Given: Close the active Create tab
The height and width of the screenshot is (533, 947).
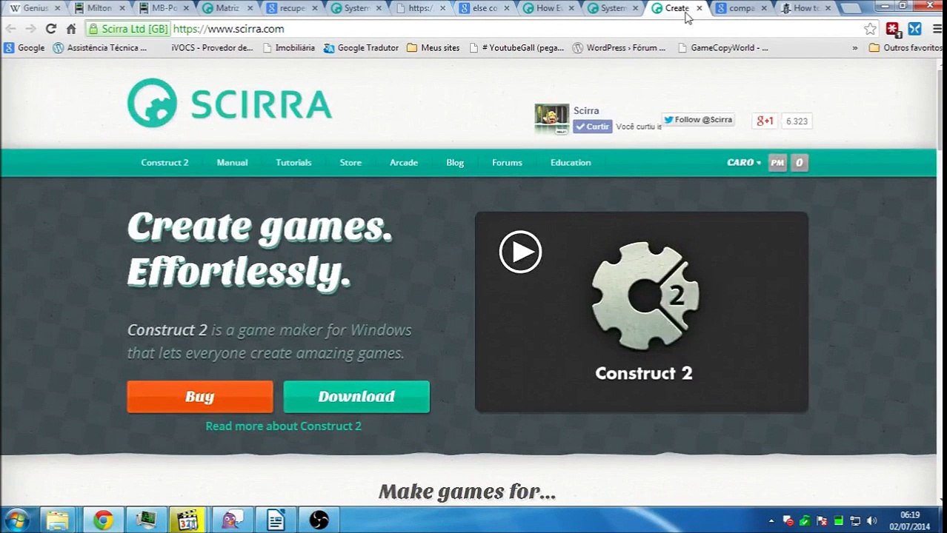Looking at the screenshot, I should (x=699, y=8).
